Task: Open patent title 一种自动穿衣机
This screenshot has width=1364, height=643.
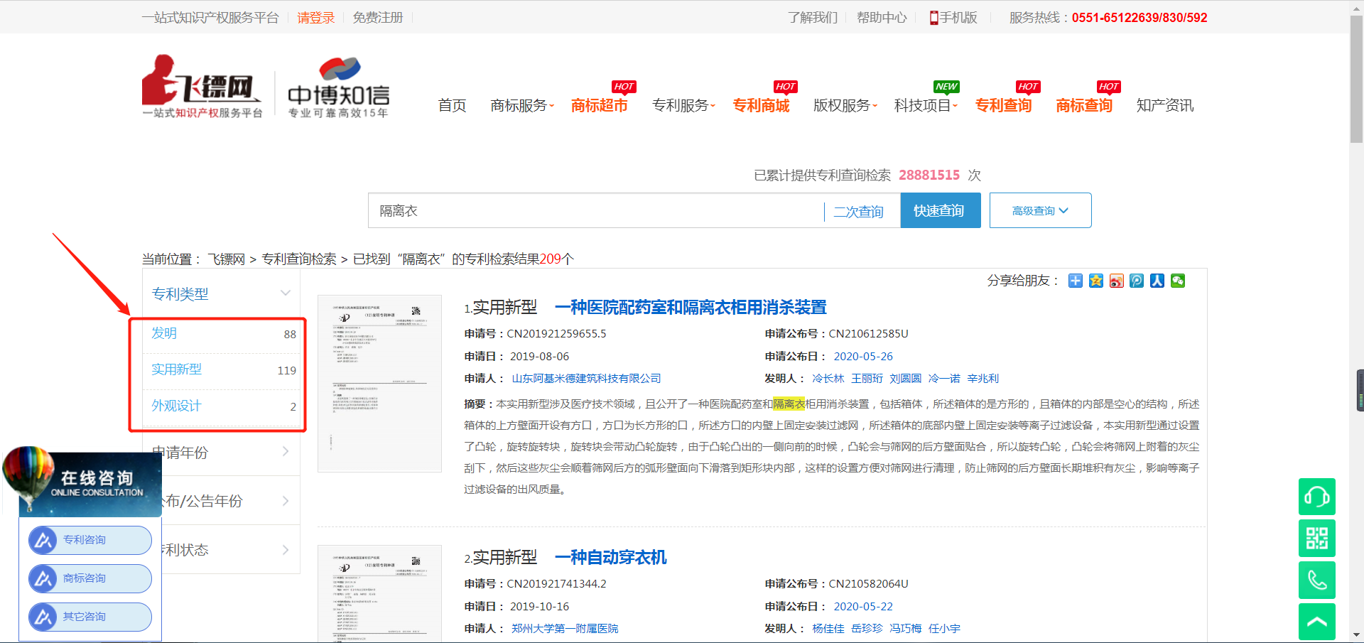Action: [610, 557]
